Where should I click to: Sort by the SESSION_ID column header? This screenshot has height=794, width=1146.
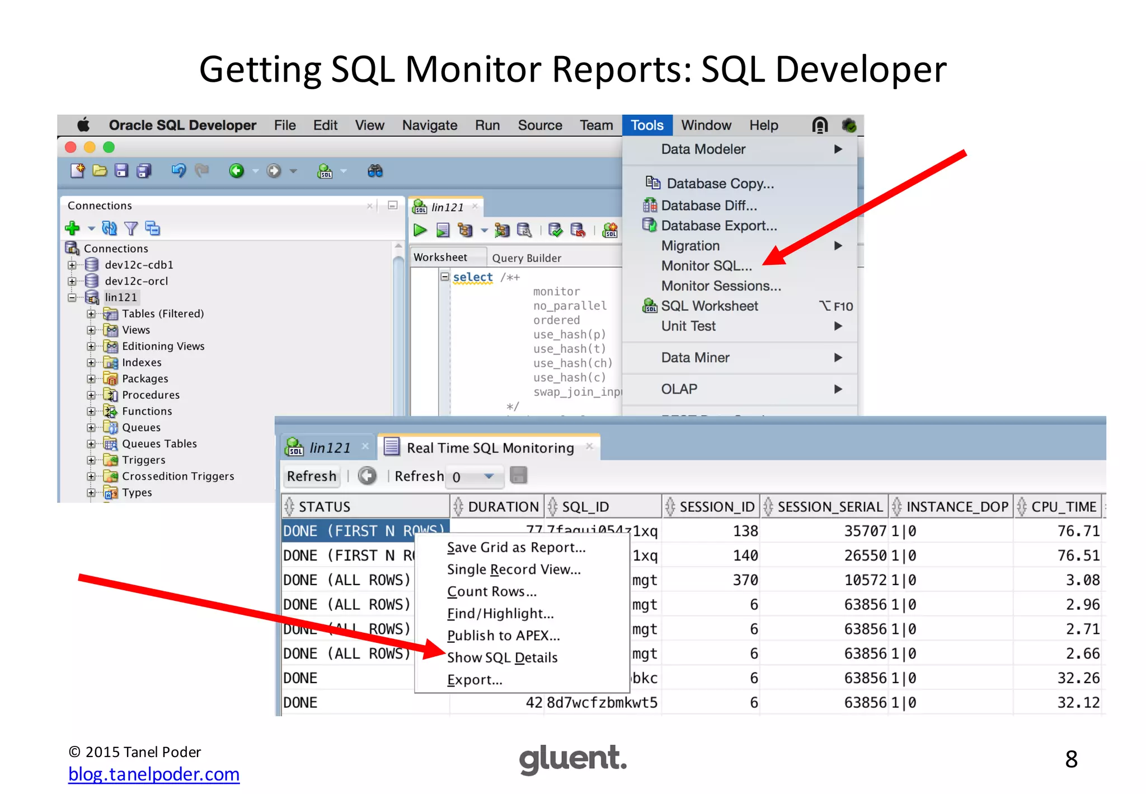(711, 507)
